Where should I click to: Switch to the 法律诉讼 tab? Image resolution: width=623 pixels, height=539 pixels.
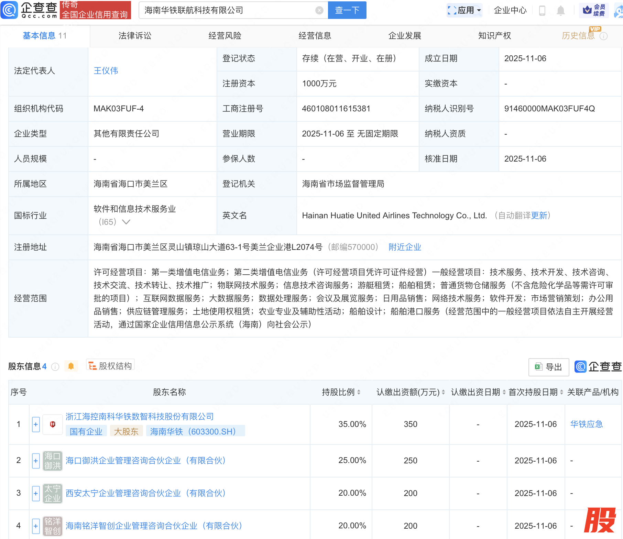135,36
